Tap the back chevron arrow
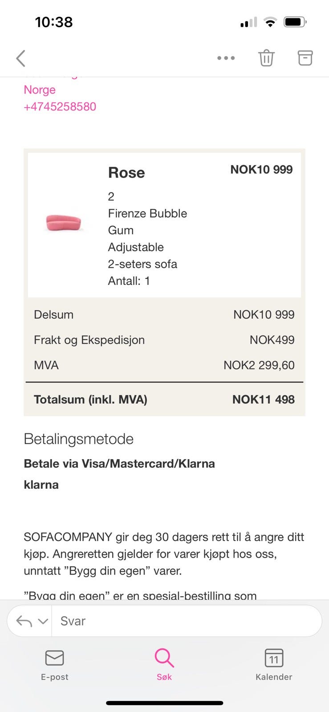The height and width of the screenshot is (712, 329). [x=20, y=58]
